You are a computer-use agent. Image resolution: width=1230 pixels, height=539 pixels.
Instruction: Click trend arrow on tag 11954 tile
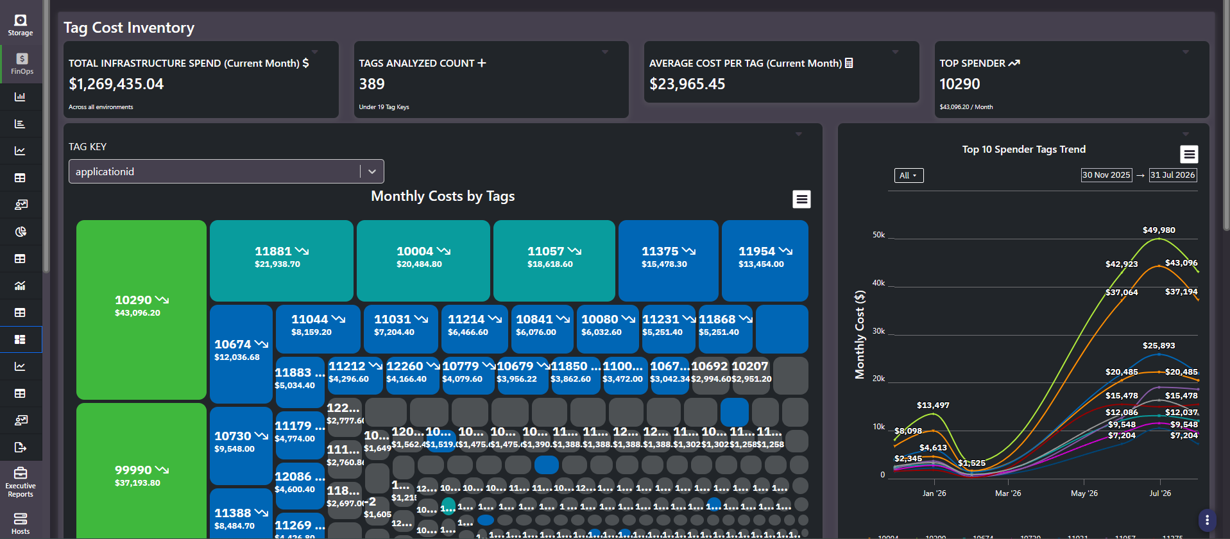coord(785,251)
